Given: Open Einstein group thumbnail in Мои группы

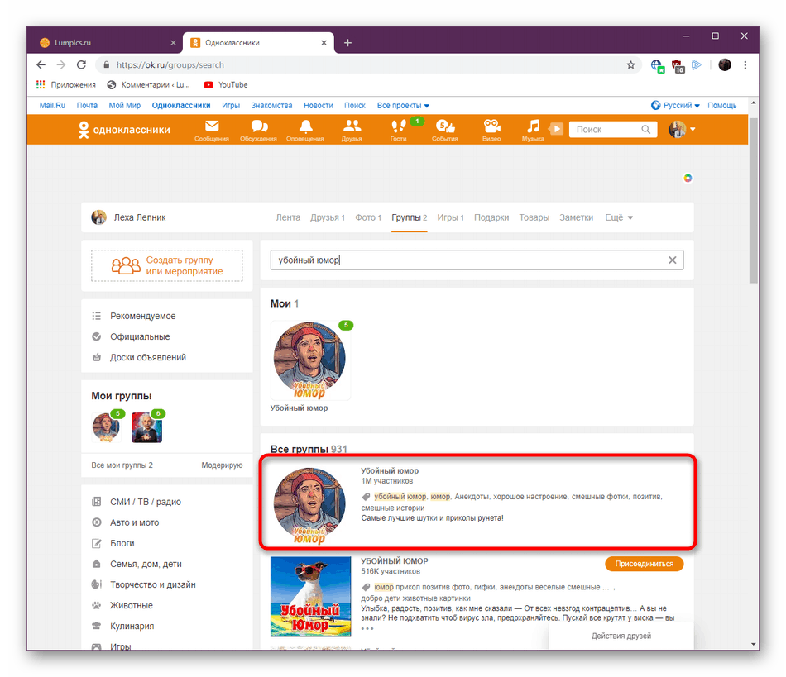Looking at the screenshot, I should 147,427.
